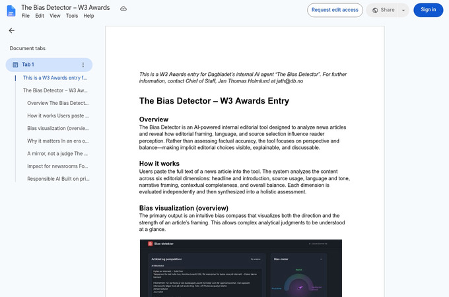
Task: Open the Tools menu
Action: coord(72,16)
